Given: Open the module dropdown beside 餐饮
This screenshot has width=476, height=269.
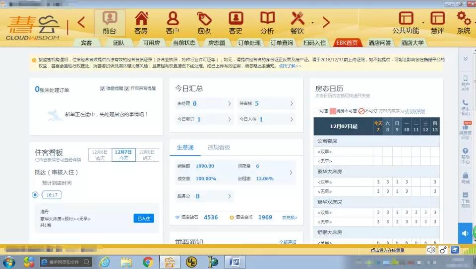Looking at the screenshot, I should click(312, 23).
